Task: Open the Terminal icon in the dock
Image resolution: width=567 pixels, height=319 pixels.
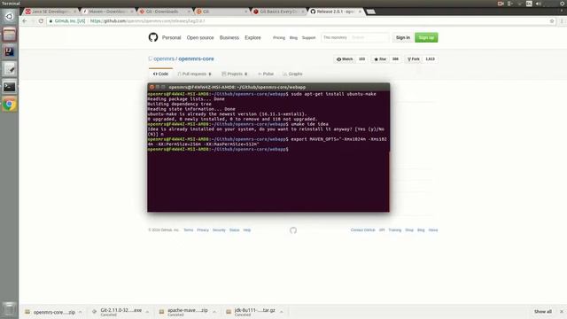Action: point(10,87)
